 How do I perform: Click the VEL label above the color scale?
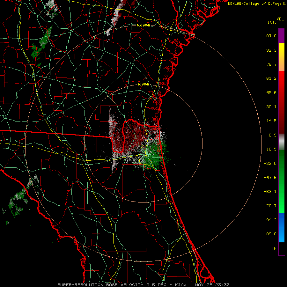(280, 19)
